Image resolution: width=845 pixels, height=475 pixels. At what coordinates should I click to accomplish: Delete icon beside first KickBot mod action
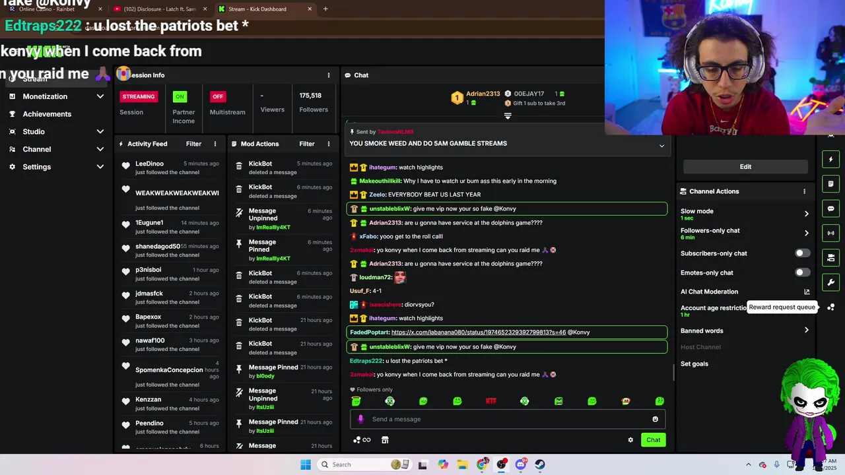pyautogui.click(x=239, y=166)
